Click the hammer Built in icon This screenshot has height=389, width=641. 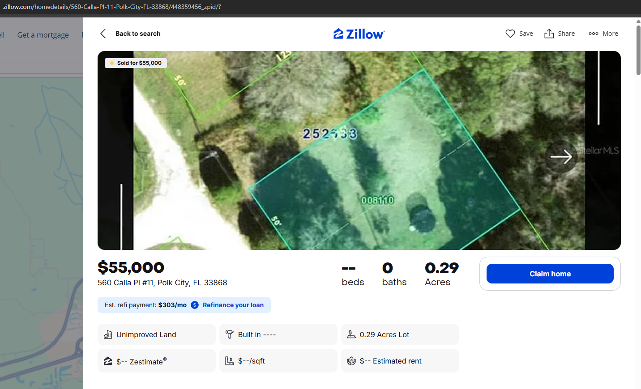(230, 334)
